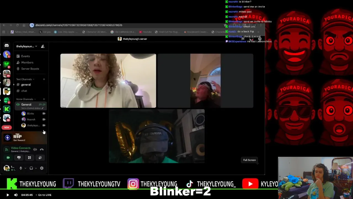Reload the page with browser refresh icon
353x199 pixels.
tap(17, 25)
